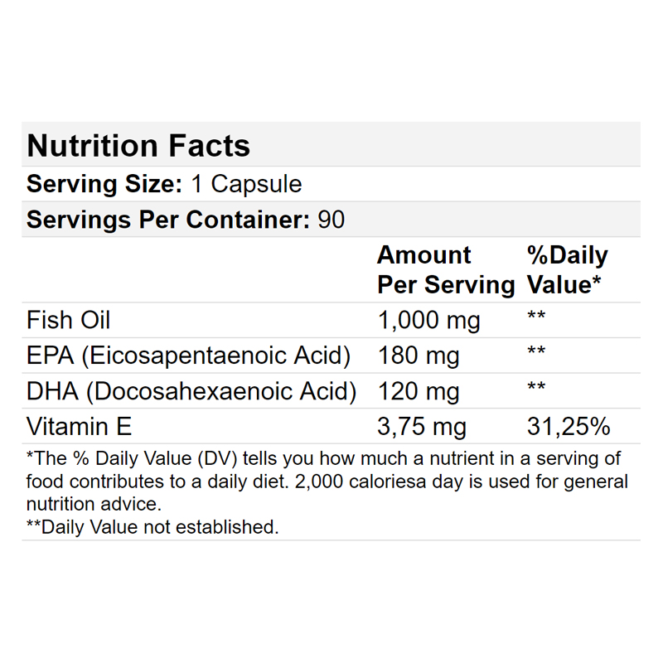Click the 120 mg DHA amount

click(419, 391)
